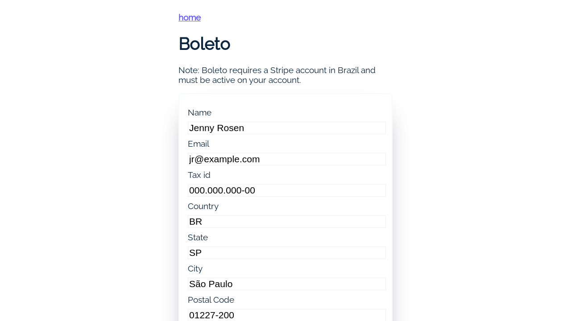Click blank padding above the Name label
Image resolution: width=571 pixels, height=321 pixels.
(285, 101)
